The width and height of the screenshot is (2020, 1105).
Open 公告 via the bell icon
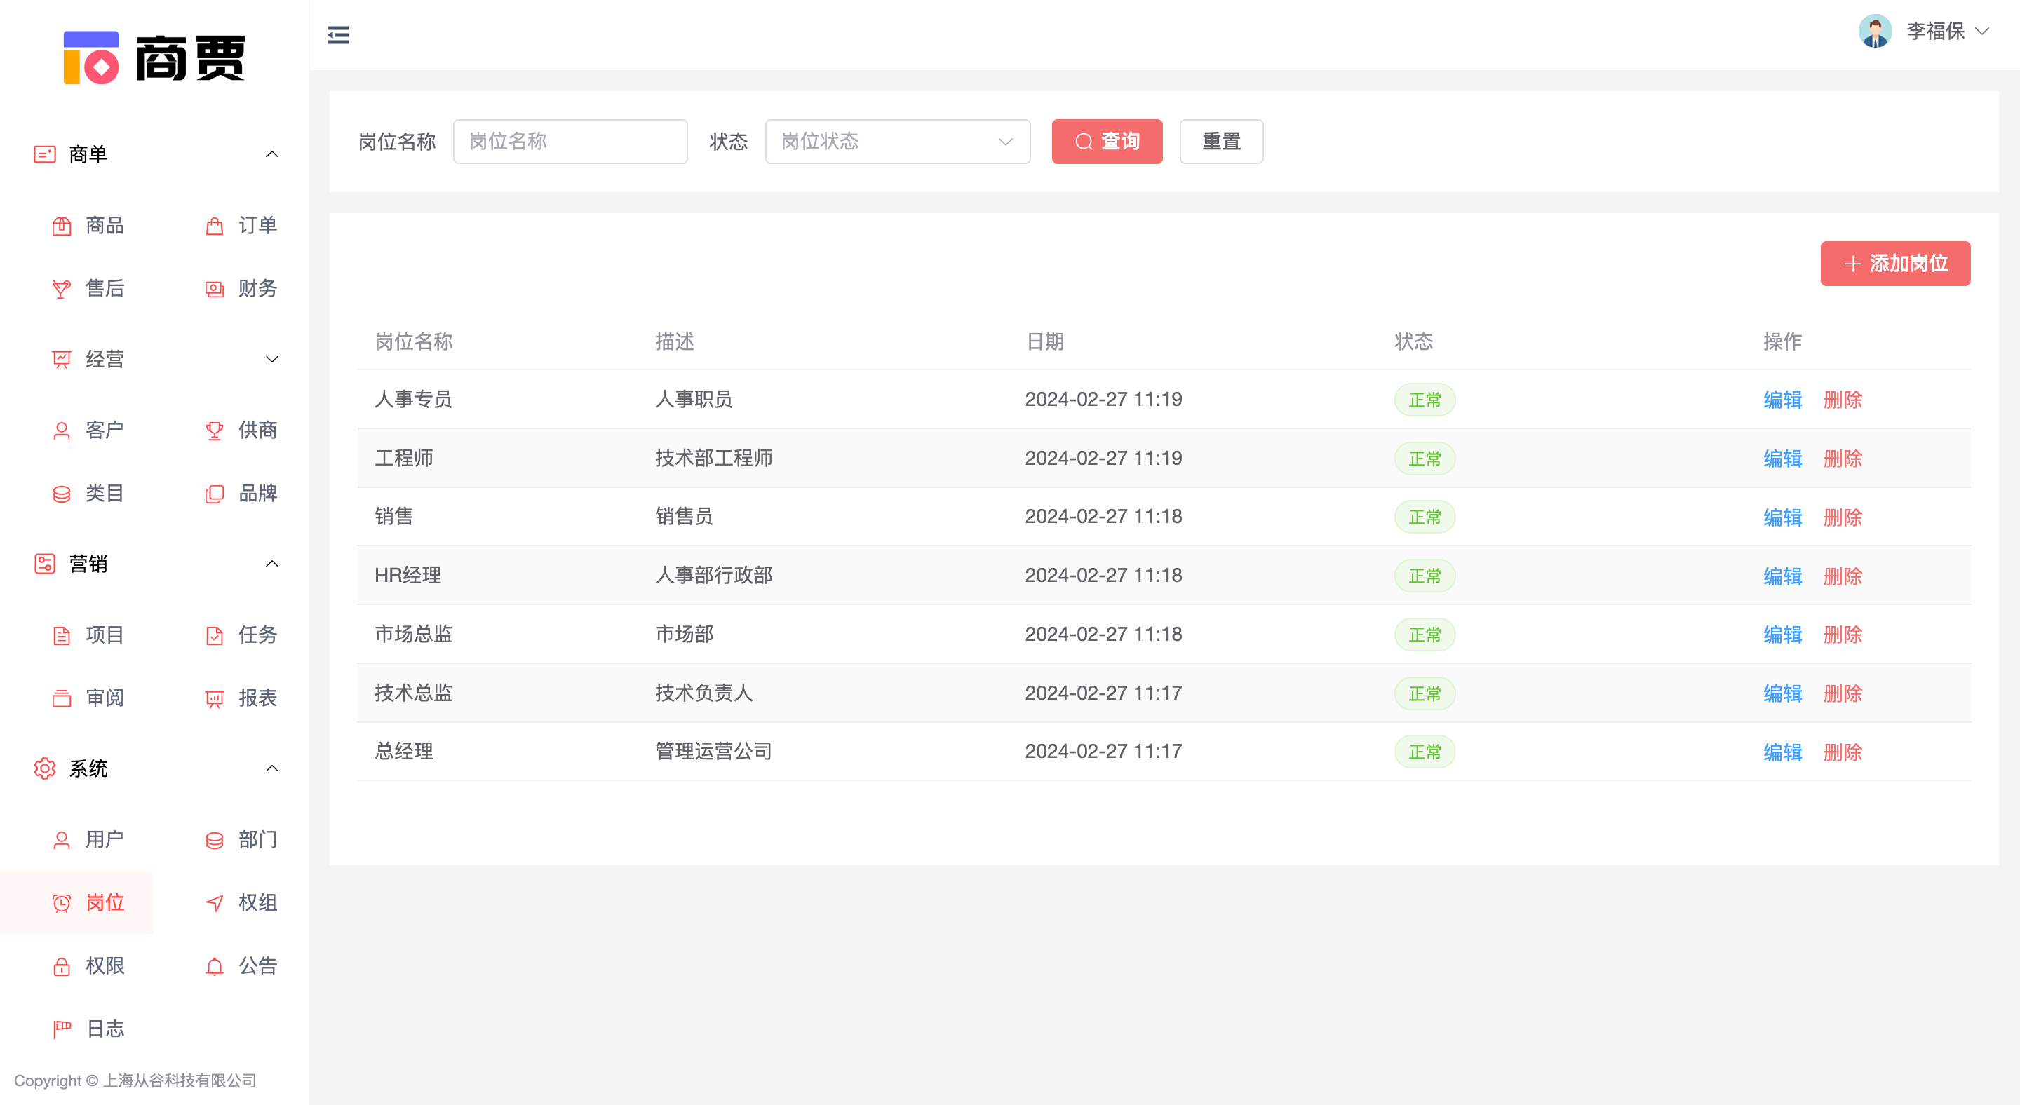pyautogui.click(x=213, y=965)
